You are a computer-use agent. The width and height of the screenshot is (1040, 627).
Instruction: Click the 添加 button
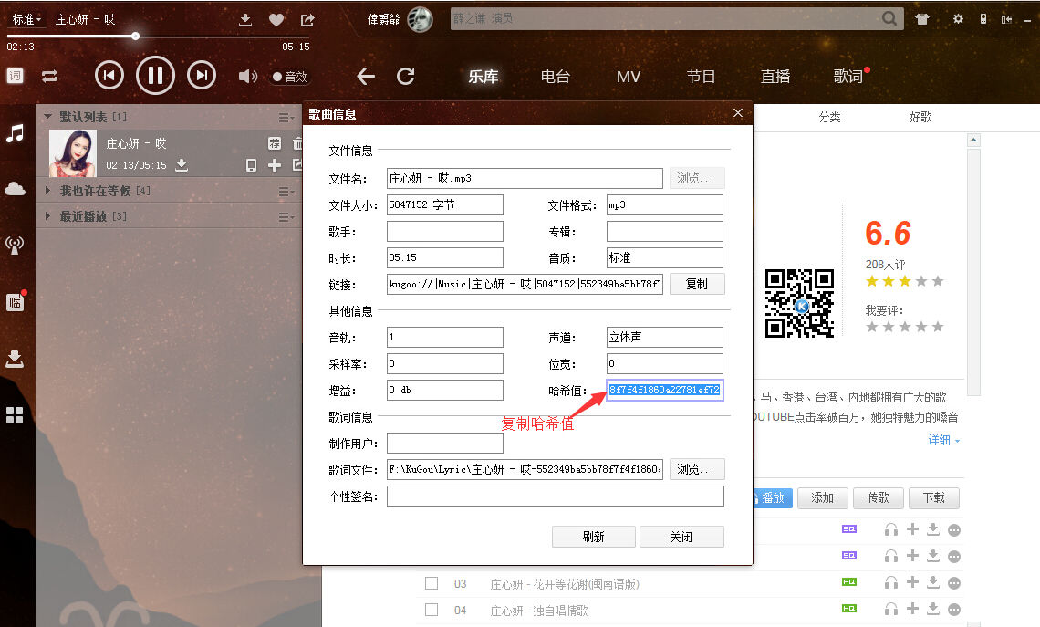[x=823, y=497]
